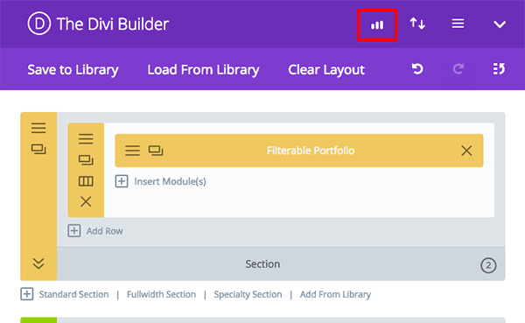This screenshot has width=525, height=323.
Task: Add a Specialty Section
Action: tap(248, 294)
